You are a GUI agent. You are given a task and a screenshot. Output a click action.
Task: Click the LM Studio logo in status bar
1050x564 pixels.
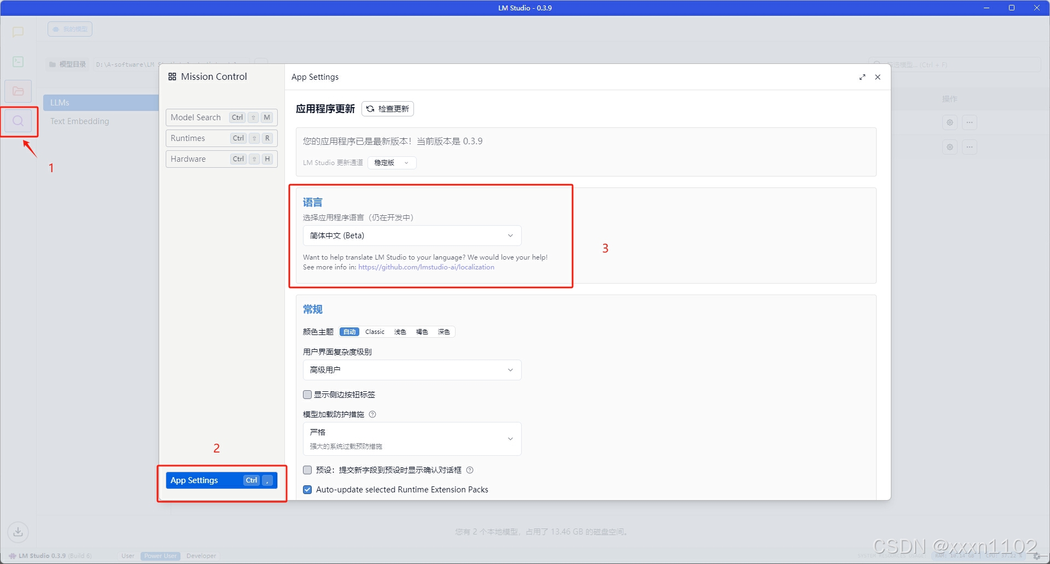[x=12, y=556]
